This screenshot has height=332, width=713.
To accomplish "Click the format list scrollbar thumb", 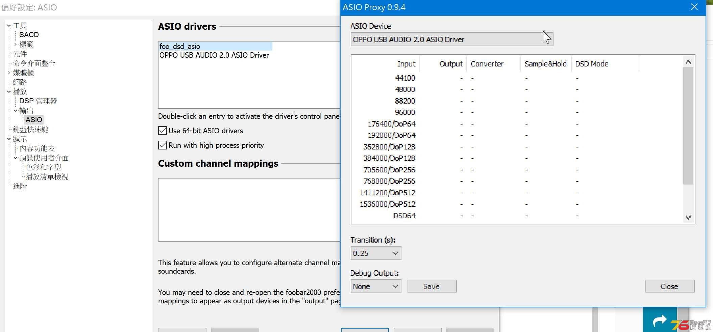I will [688, 126].
